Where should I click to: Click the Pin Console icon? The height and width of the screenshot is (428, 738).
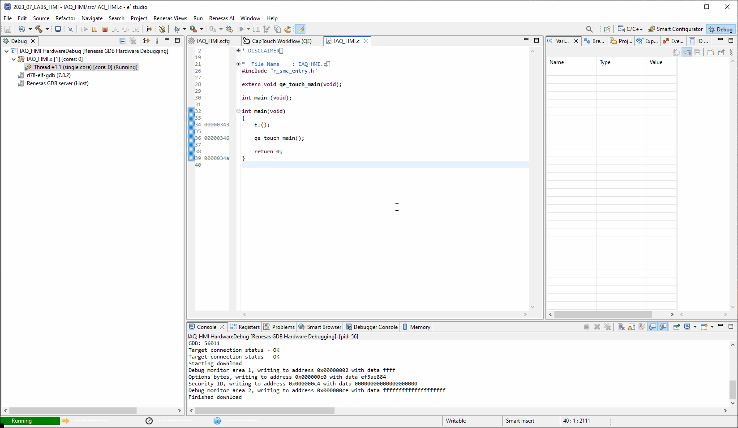tap(676, 327)
